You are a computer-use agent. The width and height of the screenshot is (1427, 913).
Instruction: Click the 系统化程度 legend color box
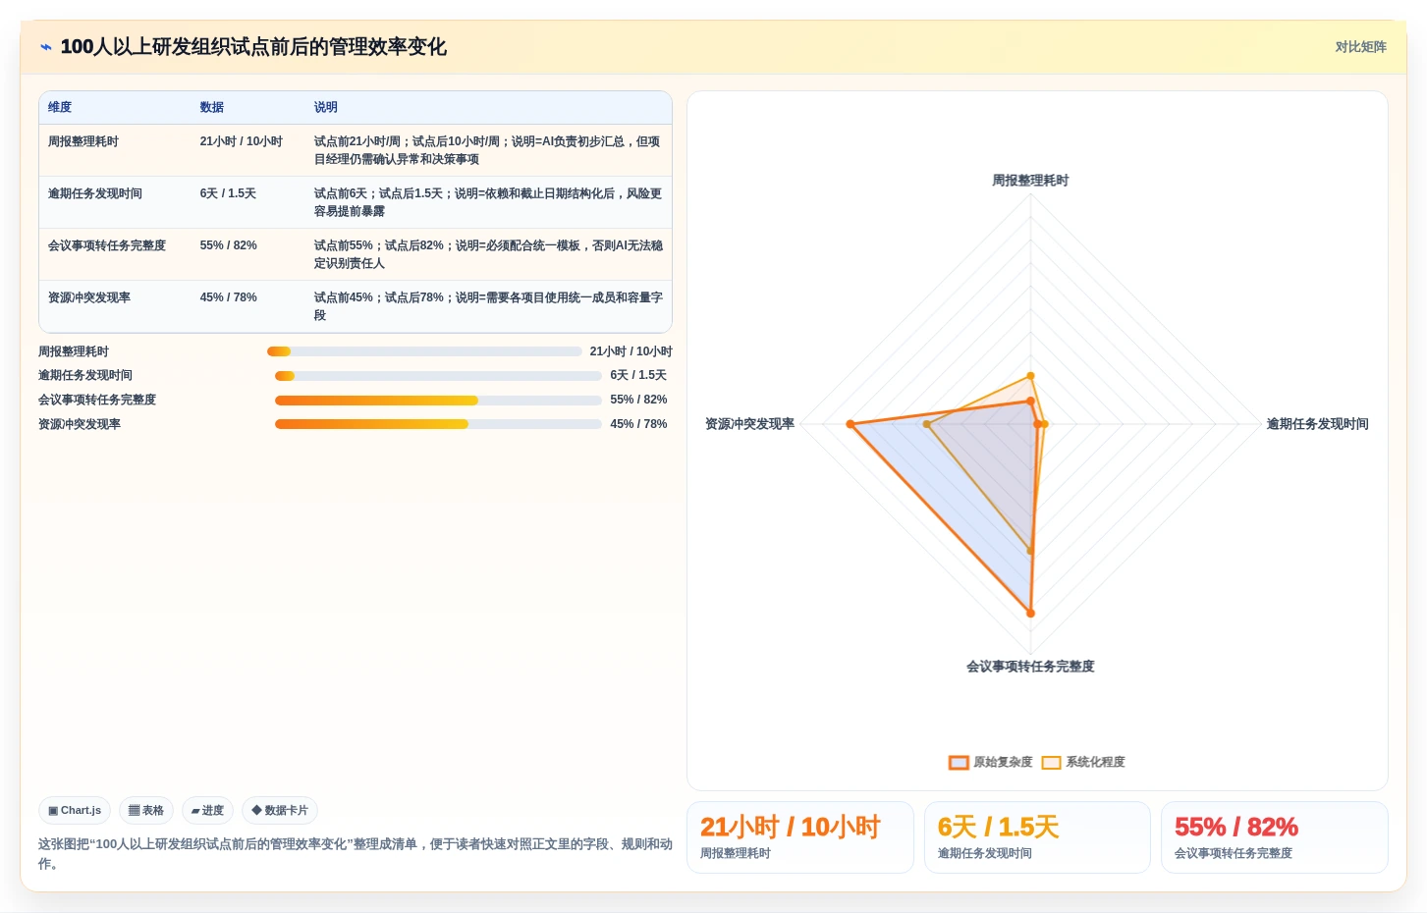1051,763
